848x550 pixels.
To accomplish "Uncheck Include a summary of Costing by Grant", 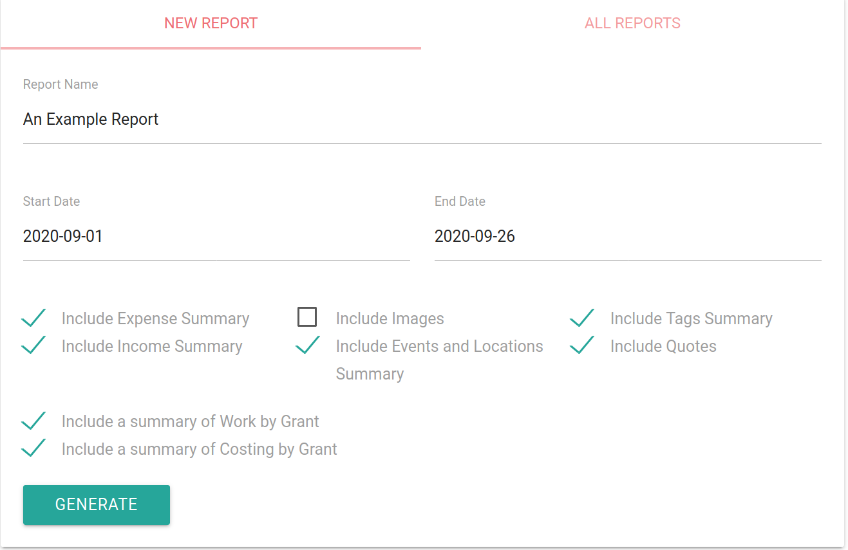I will pyautogui.click(x=33, y=448).
